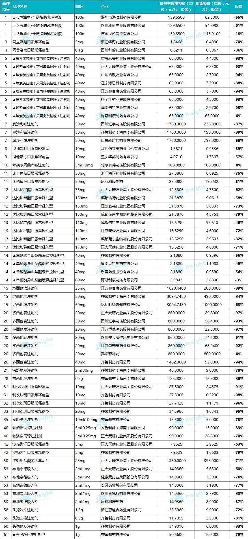
Task: Click the -3% reduction cell
Action: (239, 280)
